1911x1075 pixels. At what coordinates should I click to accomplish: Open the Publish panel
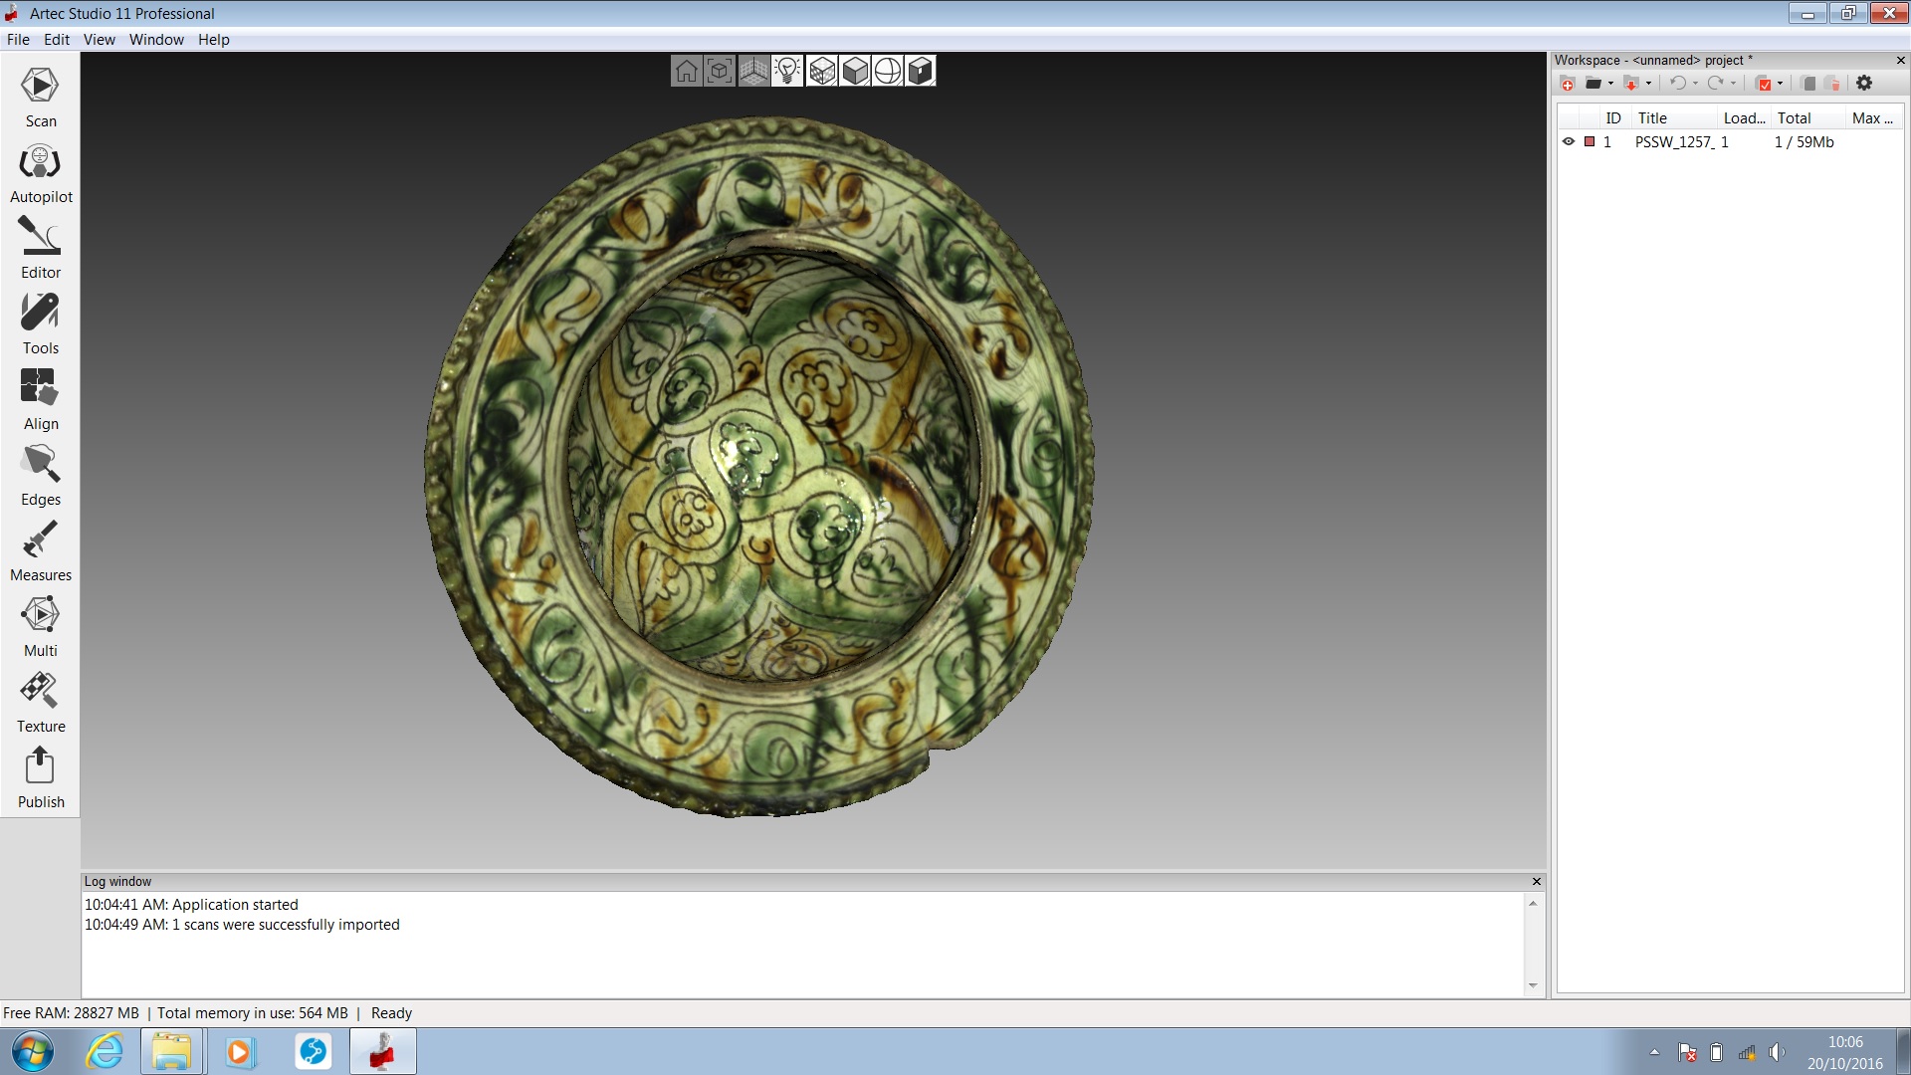coord(40,778)
